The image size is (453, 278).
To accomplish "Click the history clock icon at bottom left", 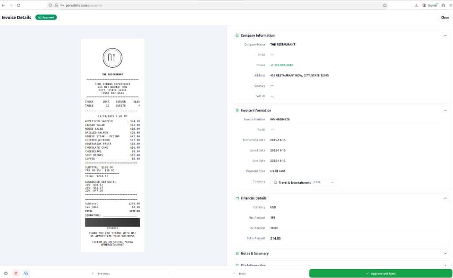I will pyautogui.click(x=6, y=273).
